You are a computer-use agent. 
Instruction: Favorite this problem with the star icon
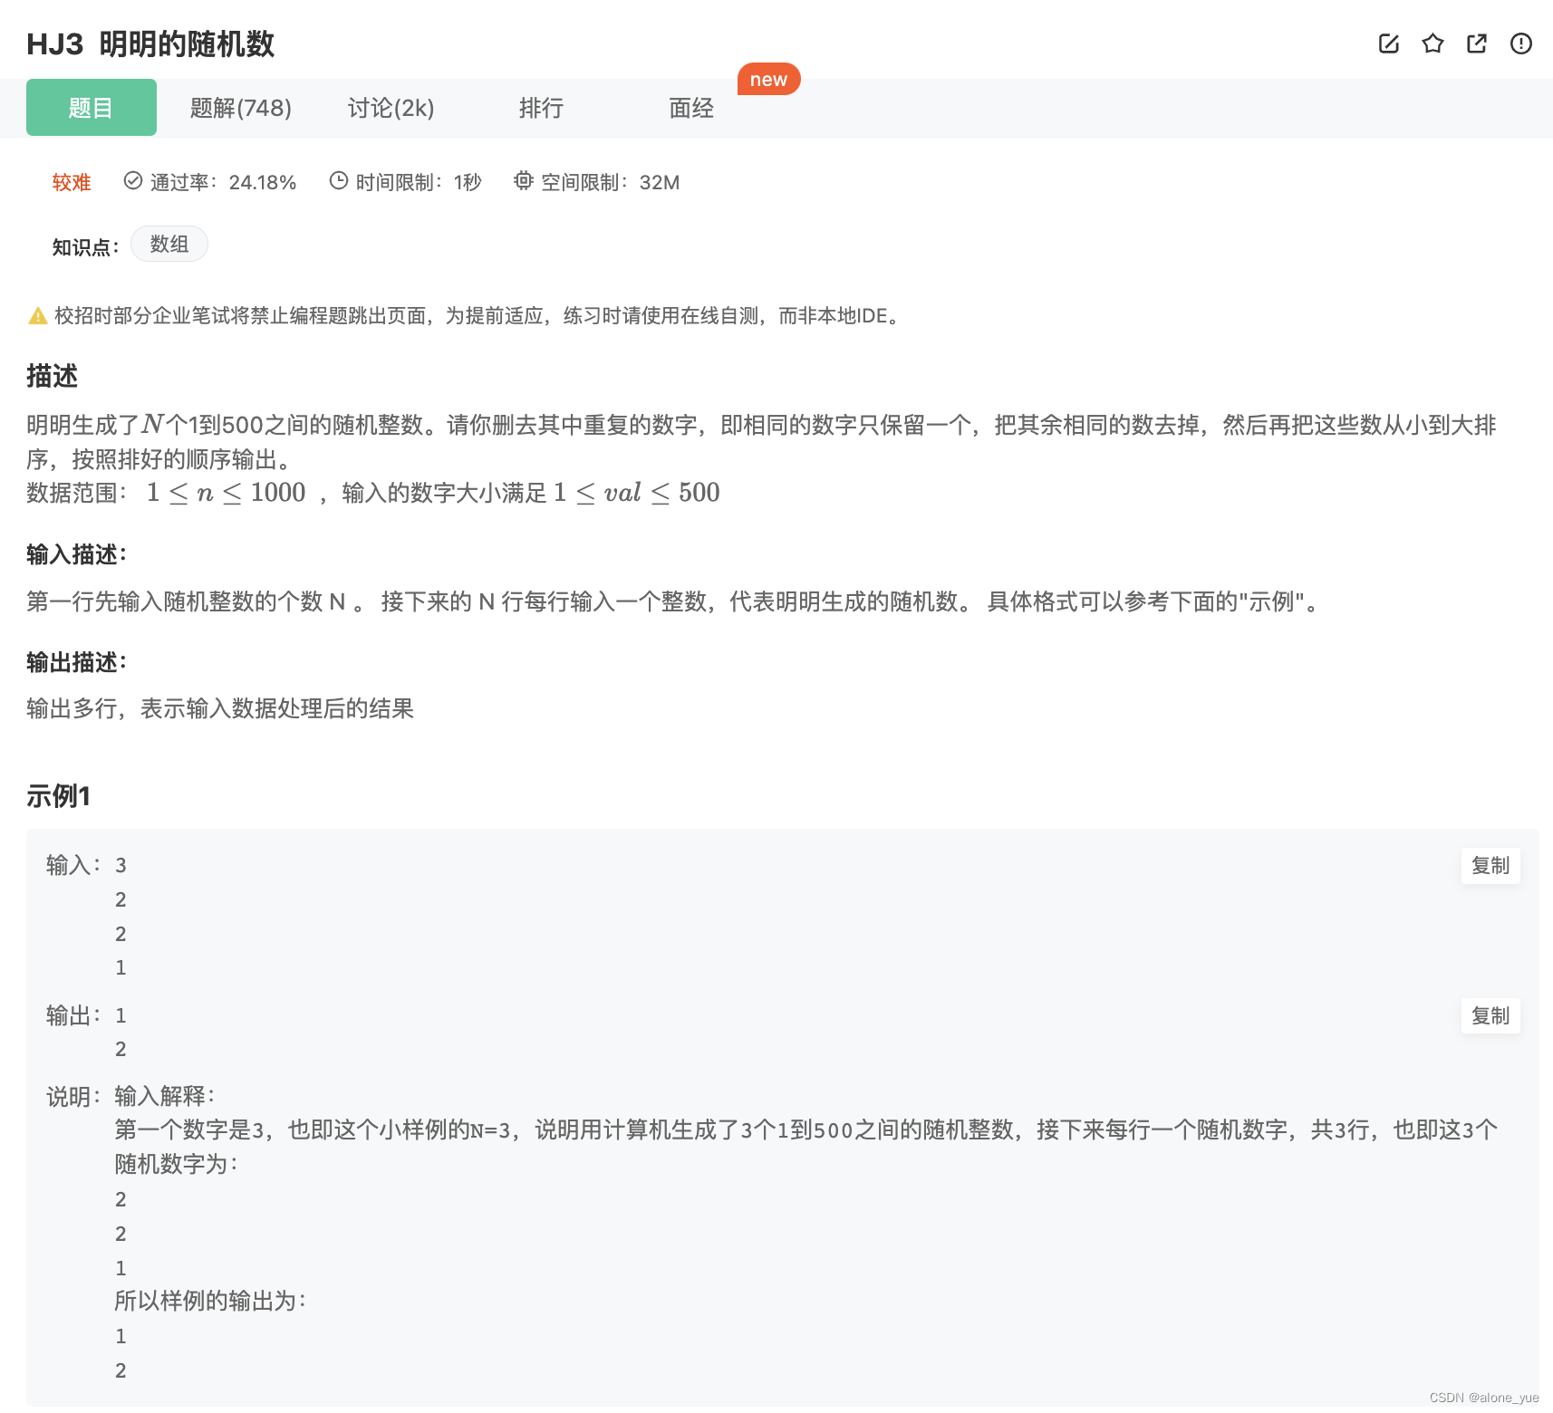click(1432, 43)
